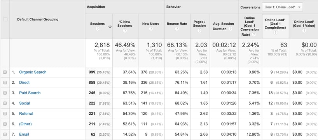The height and width of the screenshot is (140, 318).
Task: Click help icon under Goal 1 Completions
Action: click(275, 33)
